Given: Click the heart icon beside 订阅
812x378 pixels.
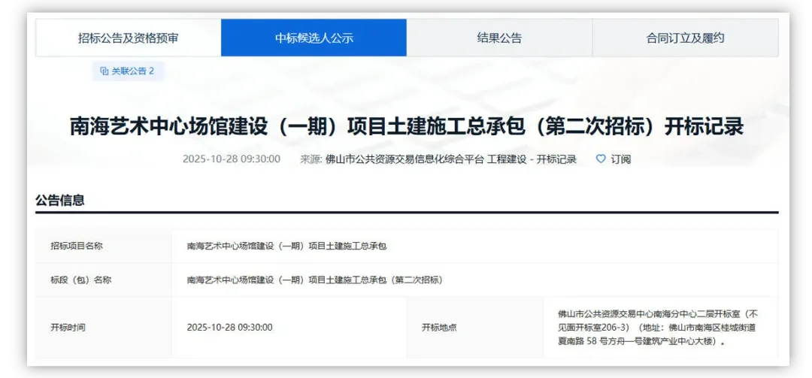Looking at the screenshot, I should (x=601, y=159).
